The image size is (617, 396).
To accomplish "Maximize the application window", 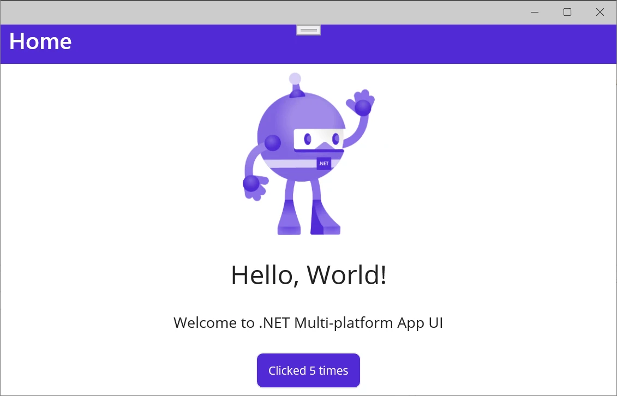I will 567,12.
